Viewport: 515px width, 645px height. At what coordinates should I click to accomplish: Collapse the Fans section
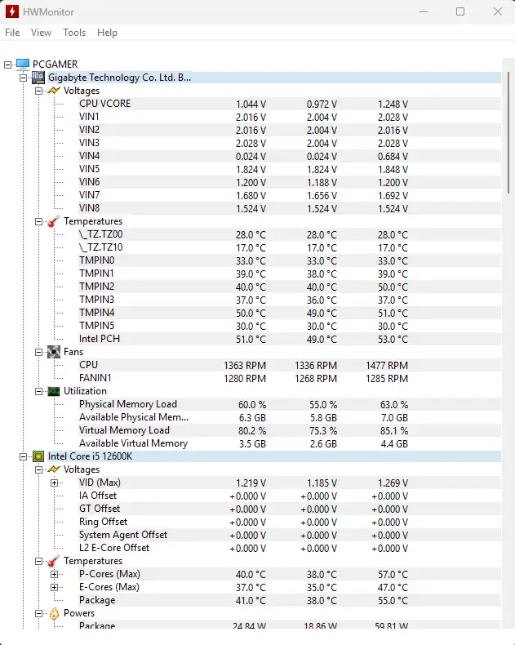(39, 352)
